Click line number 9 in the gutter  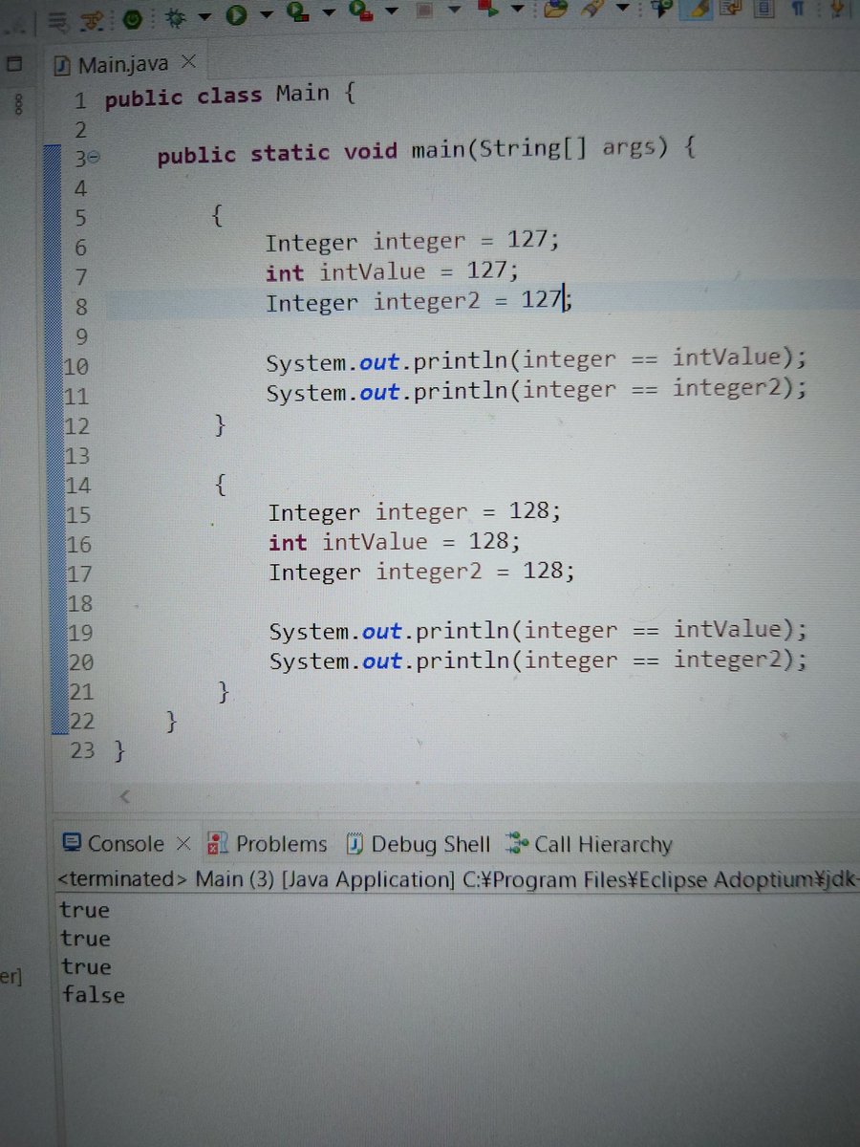pyautogui.click(x=80, y=336)
